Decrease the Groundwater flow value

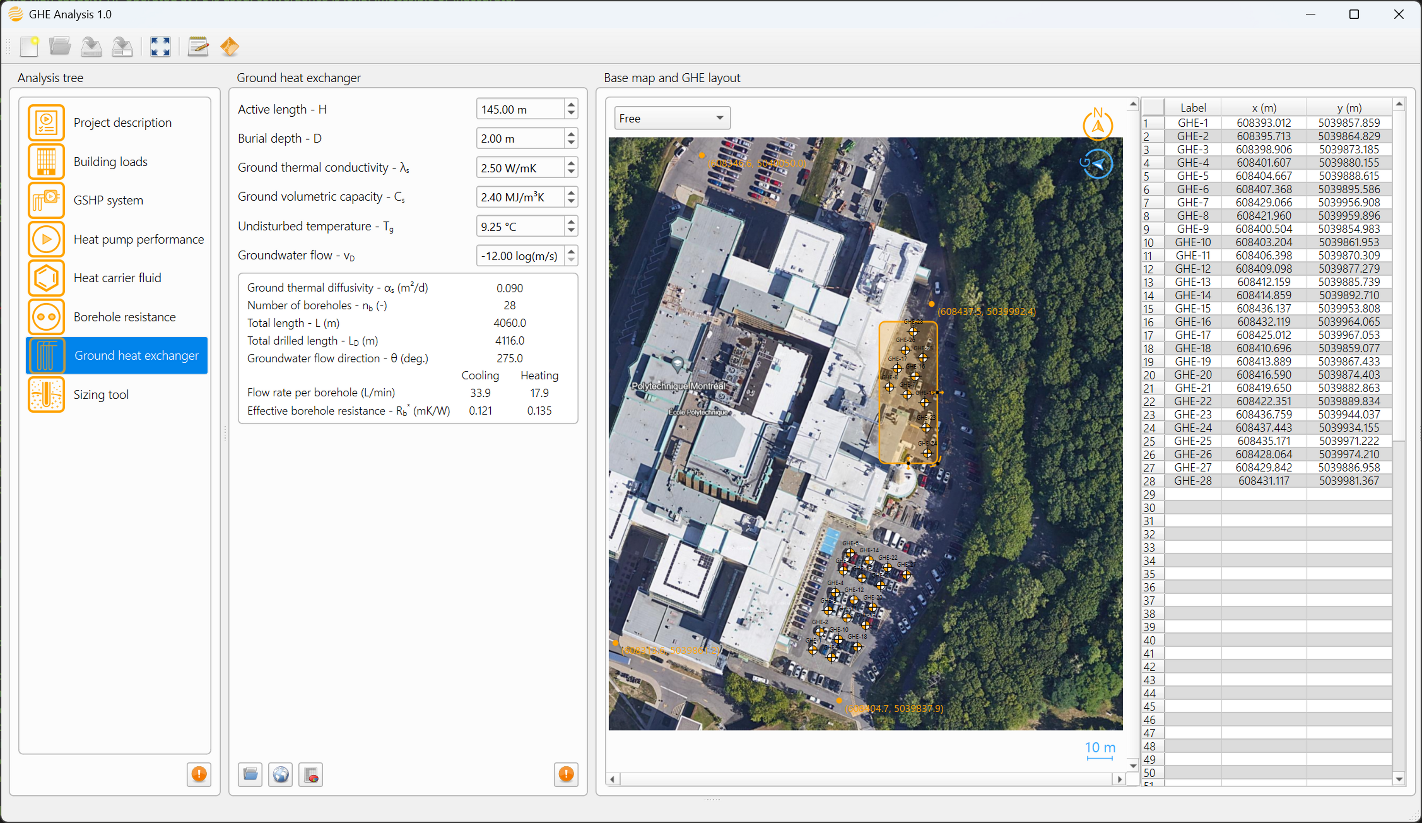click(571, 261)
